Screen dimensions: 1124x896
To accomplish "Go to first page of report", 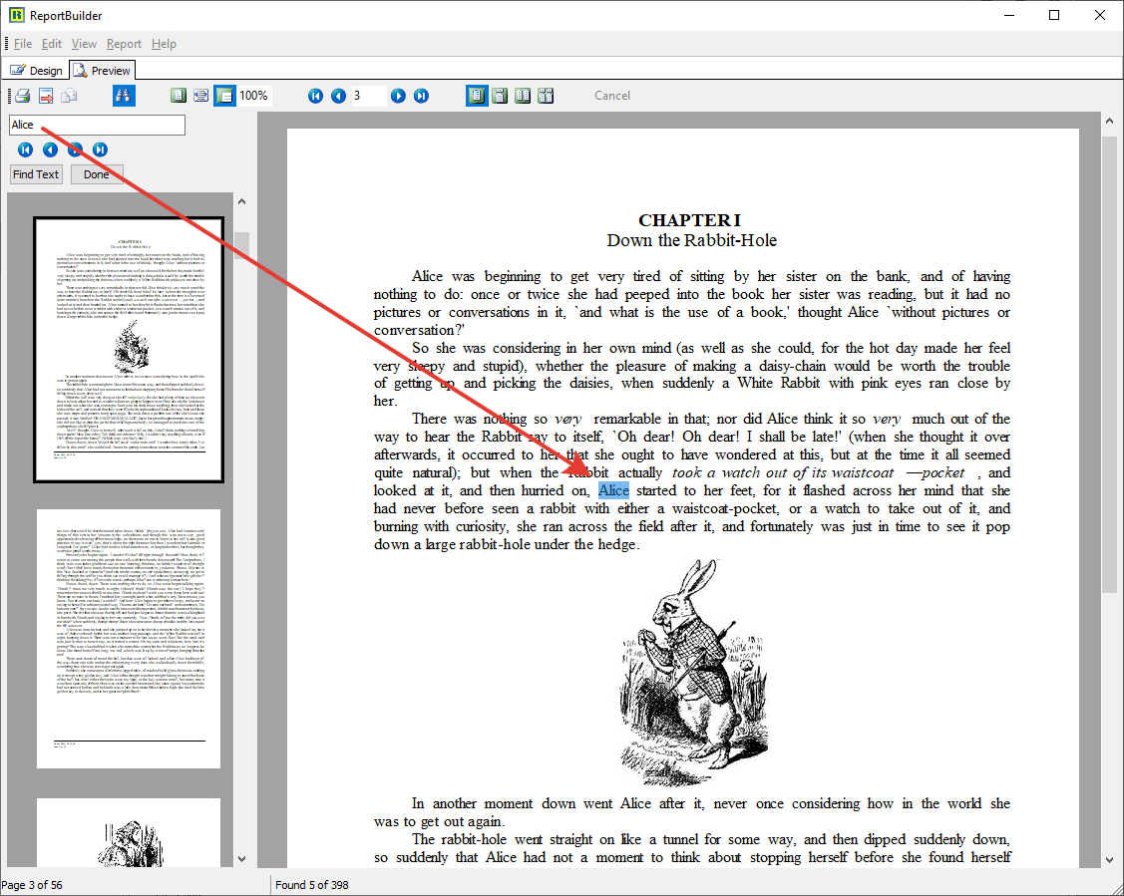I will [x=315, y=96].
